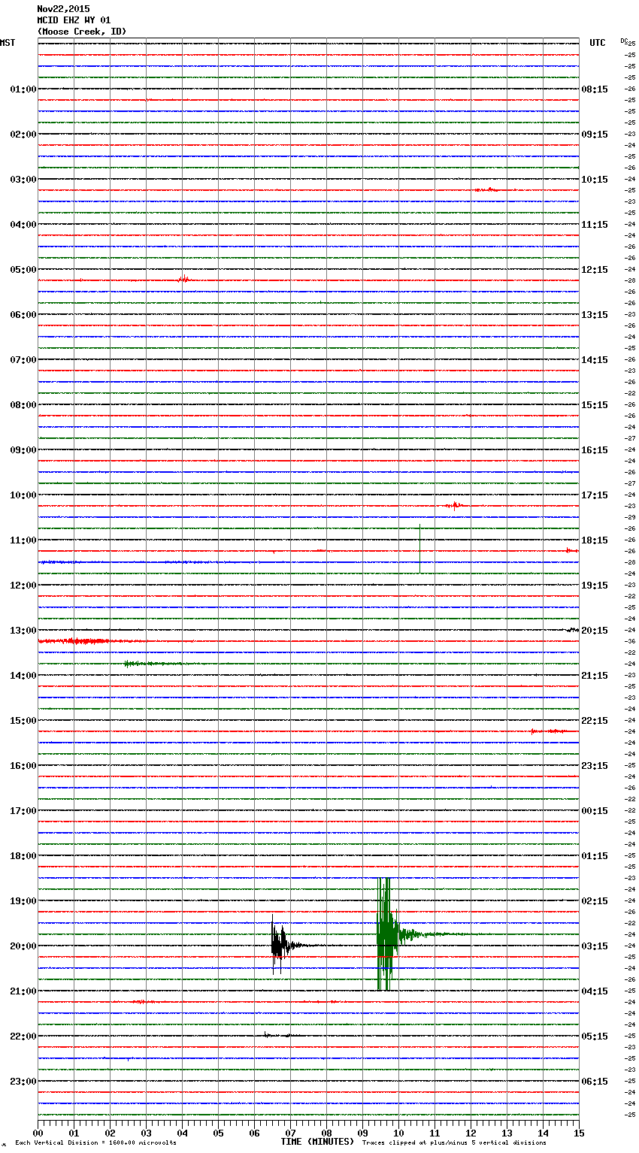Click the 18:15 UTC time label
This screenshot has width=639, height=1153.
pos(595,540)
